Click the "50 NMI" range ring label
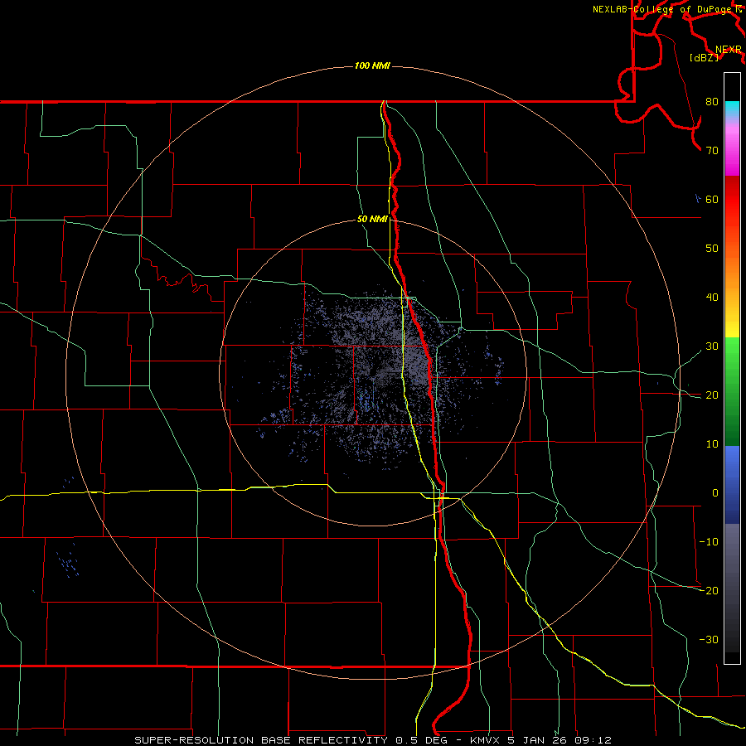The image size is (746, 746). tap(372, 220)
